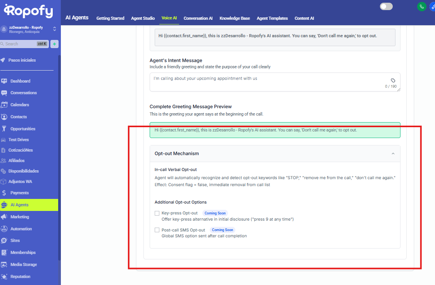Collapse the Opt-out Mechanism section
This screenshot has height=285, width=435.
coord(393,154)
